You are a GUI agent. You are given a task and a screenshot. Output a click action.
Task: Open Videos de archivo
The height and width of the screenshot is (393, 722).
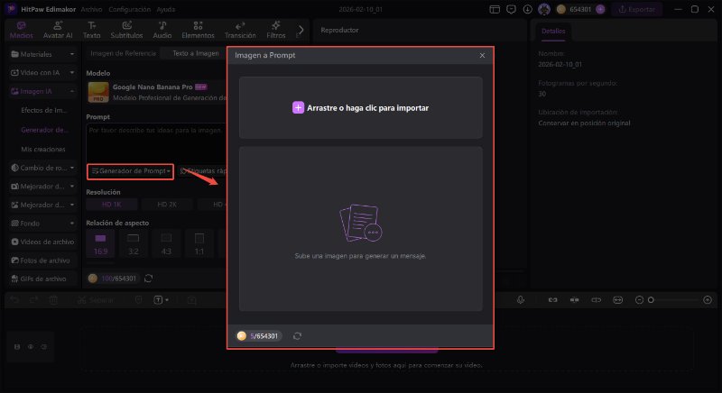pos(42,242)
